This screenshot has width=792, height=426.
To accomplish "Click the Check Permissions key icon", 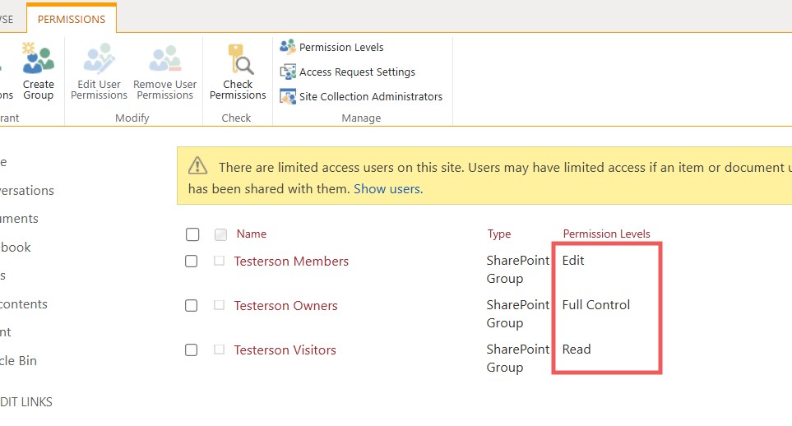I will pos(238,59).
